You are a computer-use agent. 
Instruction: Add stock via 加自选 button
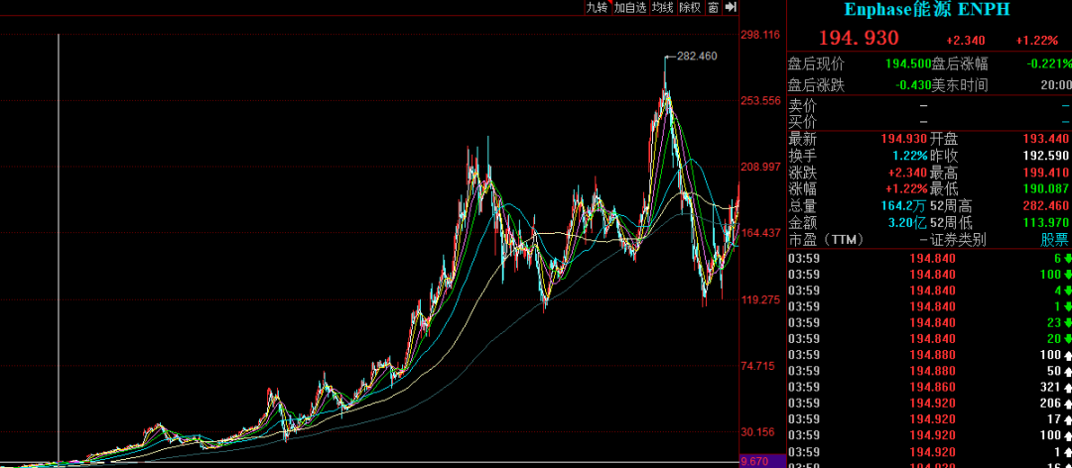(630, 8)
